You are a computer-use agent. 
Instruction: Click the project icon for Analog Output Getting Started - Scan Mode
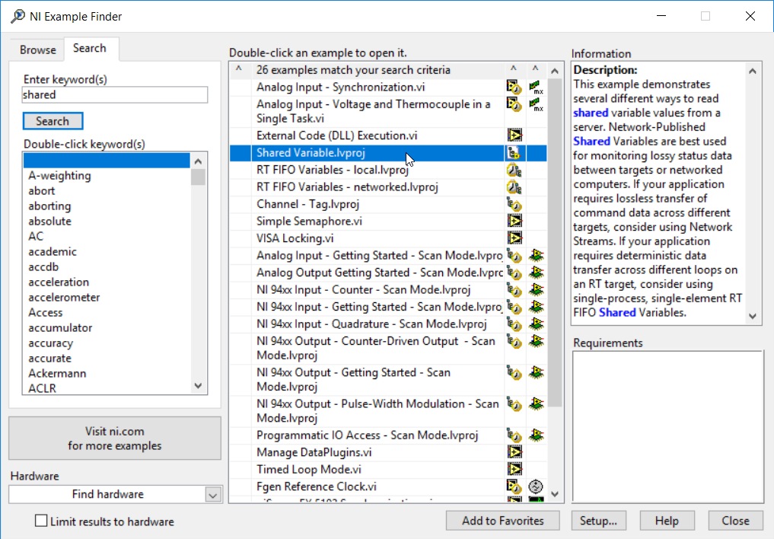click(x=514, y=273)
